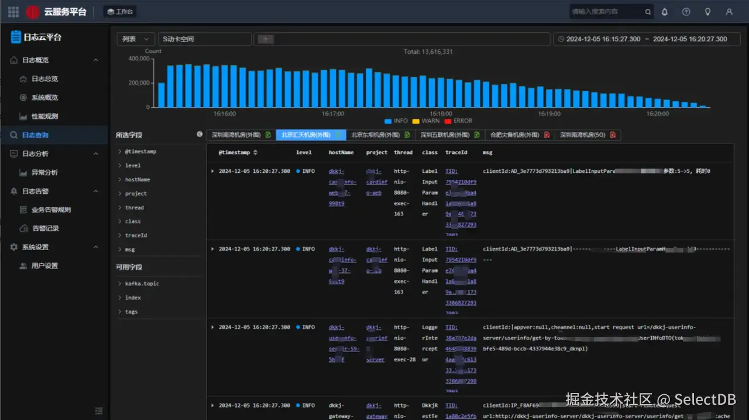Click the search magnifier icon
Image resolution: width=749 pixels, height=420 pixels.
pos(648,12)
